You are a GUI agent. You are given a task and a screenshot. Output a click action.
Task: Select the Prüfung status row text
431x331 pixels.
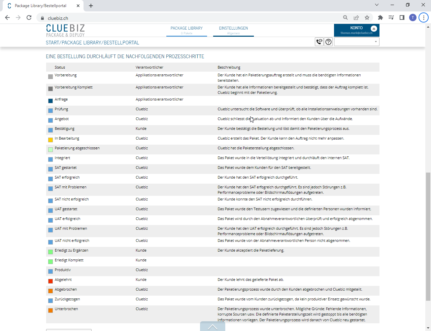pyautogui.click(x=61, y=109)
